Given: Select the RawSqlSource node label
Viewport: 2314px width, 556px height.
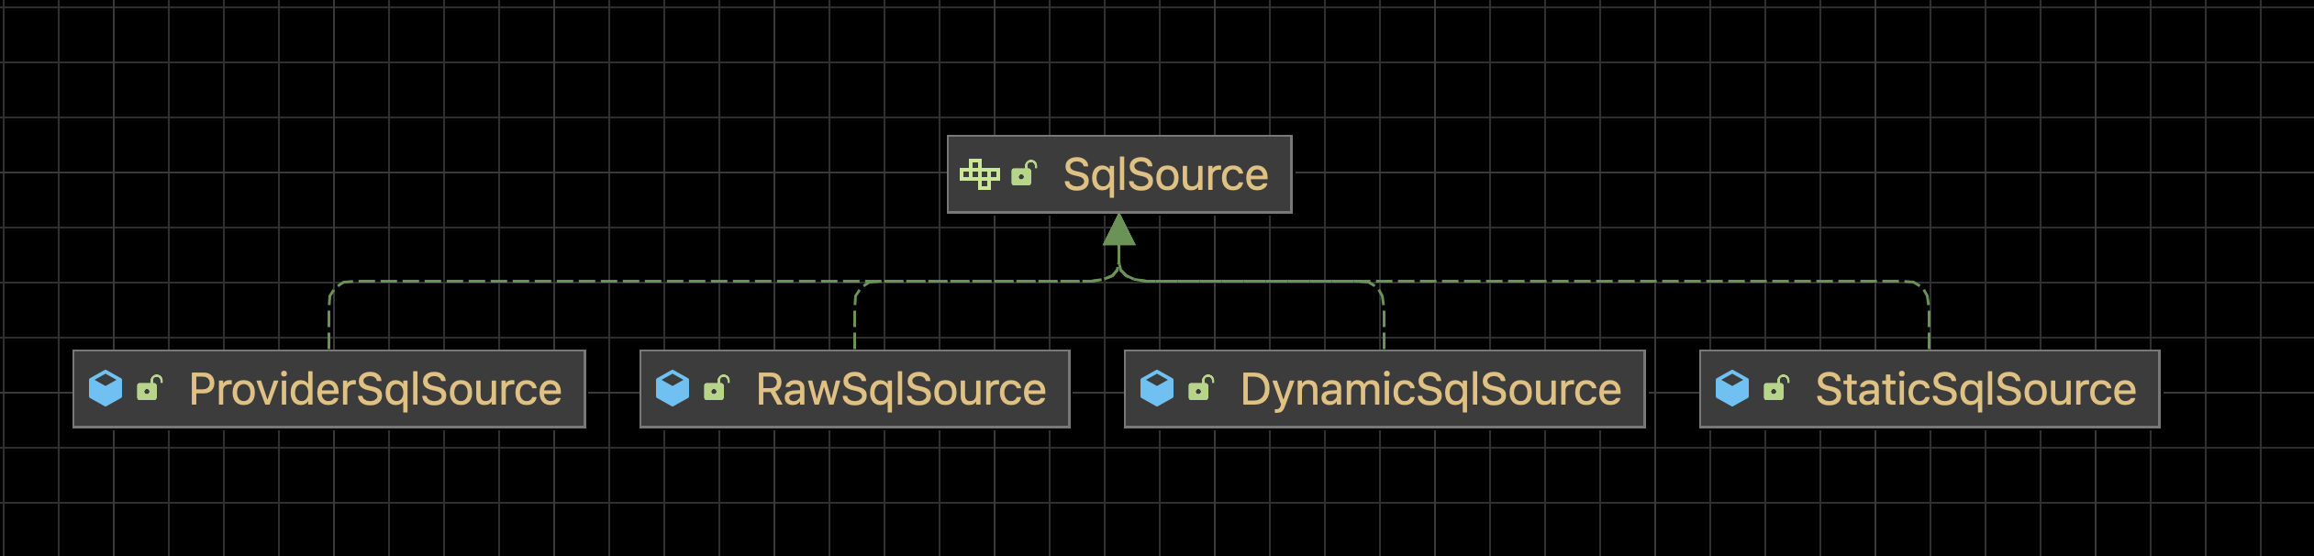Looking at the screenshot, I should click(901, 390).
